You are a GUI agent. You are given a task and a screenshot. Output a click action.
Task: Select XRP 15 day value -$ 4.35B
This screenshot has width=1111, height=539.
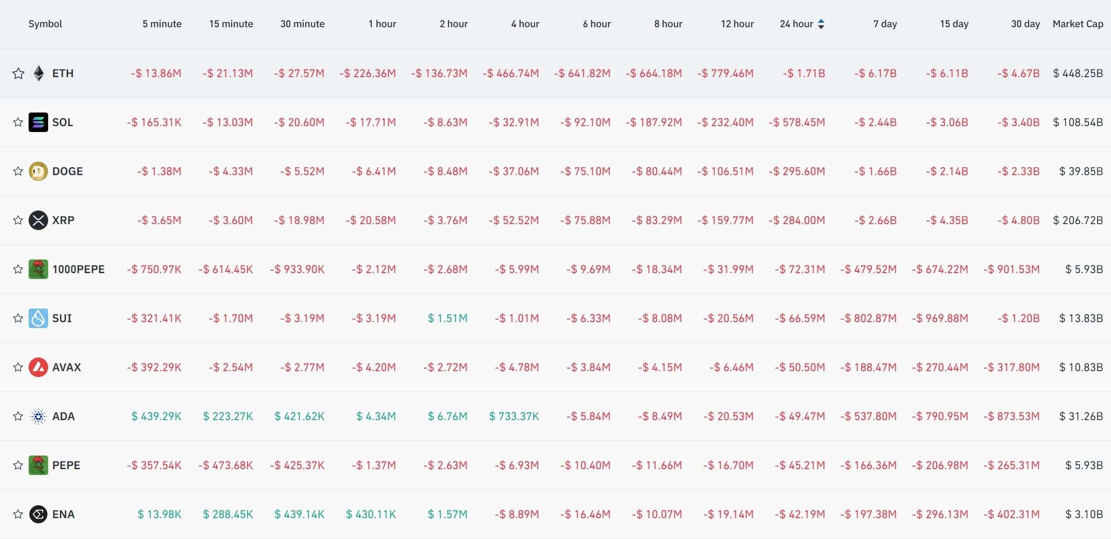pos(947,220)
